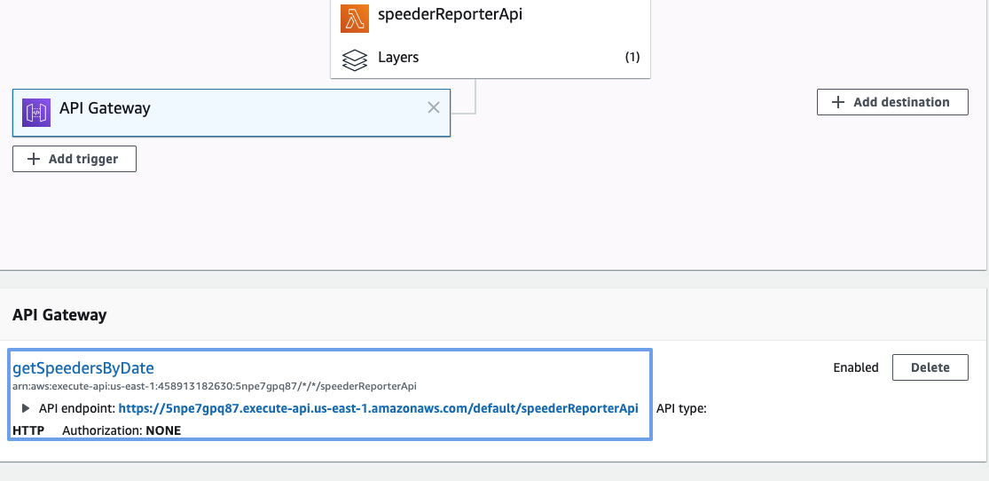Select the speederReporterApi function name
This screenshot has width=989, height=481.
point(450,14)
